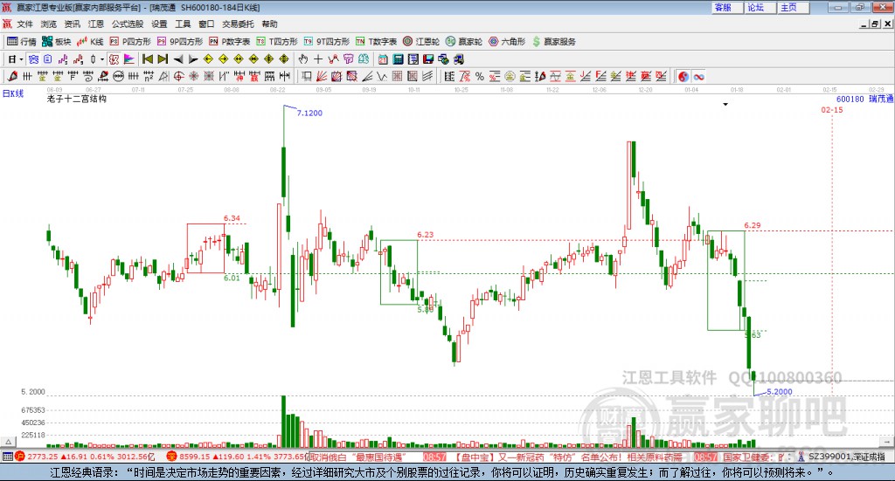This screenshot has width=895, height=481.
Task: Click the 主页 homepage button
Action: pos(793,7)
